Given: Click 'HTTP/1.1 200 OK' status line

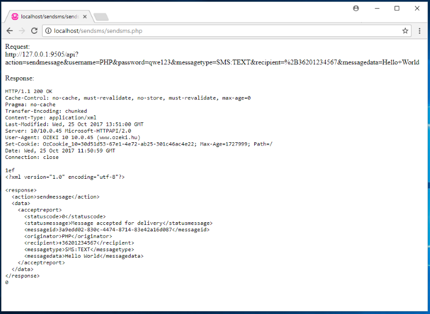Looking at the screenshot, I should [x=28, y=91].
